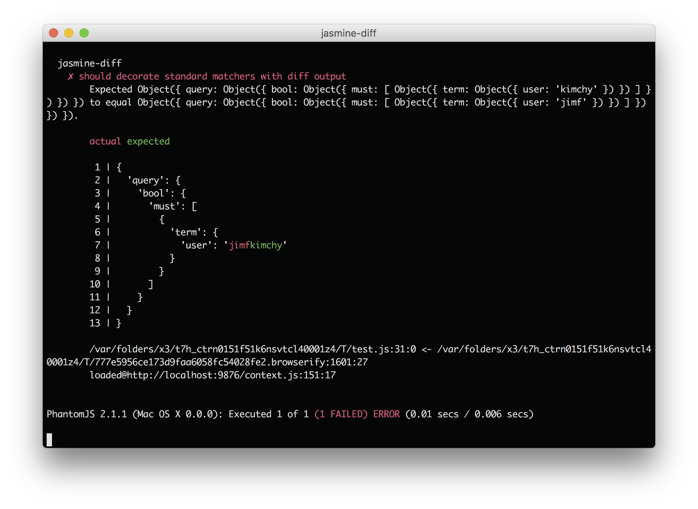Close the jasmine-diff terminal window
The image size is (698, 509).
[54, 33]
